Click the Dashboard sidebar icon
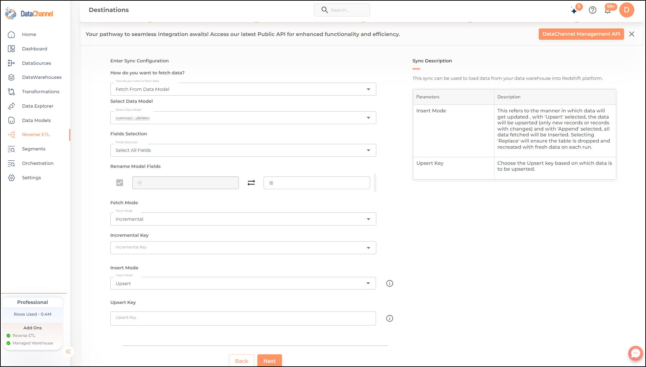The width and height of the screenshot is (646, 367). coord(11,49)
